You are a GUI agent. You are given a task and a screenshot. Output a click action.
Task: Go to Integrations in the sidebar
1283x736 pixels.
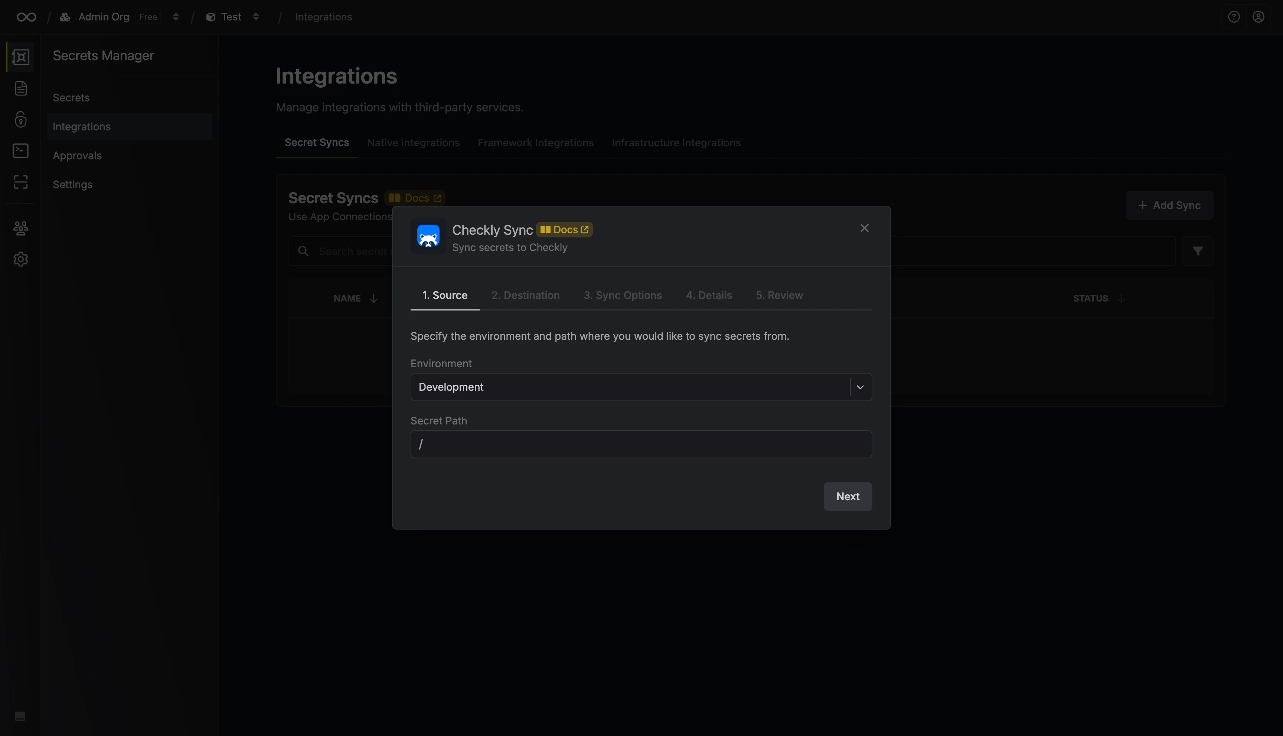coord(129,126)
